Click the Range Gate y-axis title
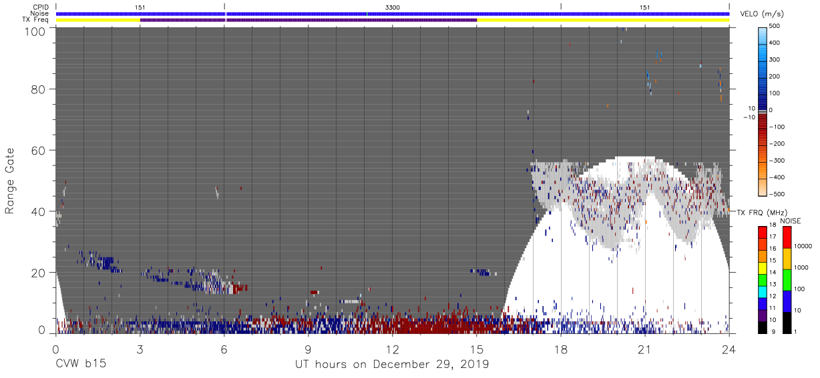 pyautogui.click(x=10, y=181)
